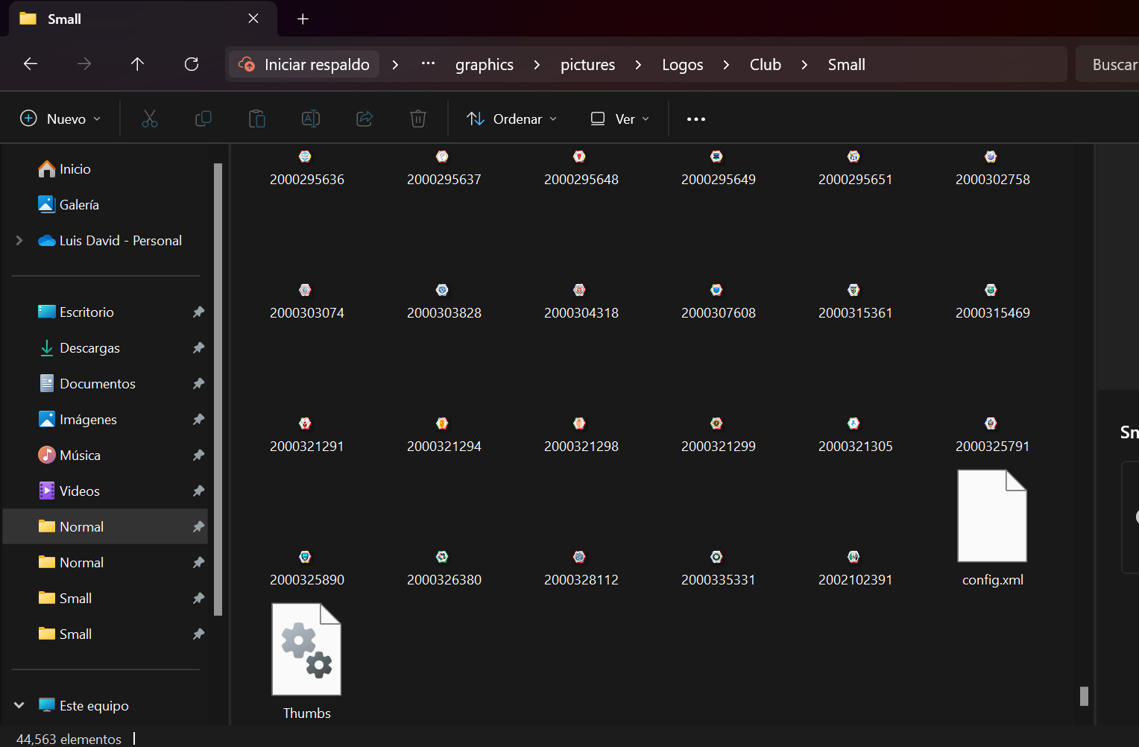Viewport: 1139px width, 747px height.
Task: Open chevron after graphics breadcrumb
Action: click(x=537, y=65)
